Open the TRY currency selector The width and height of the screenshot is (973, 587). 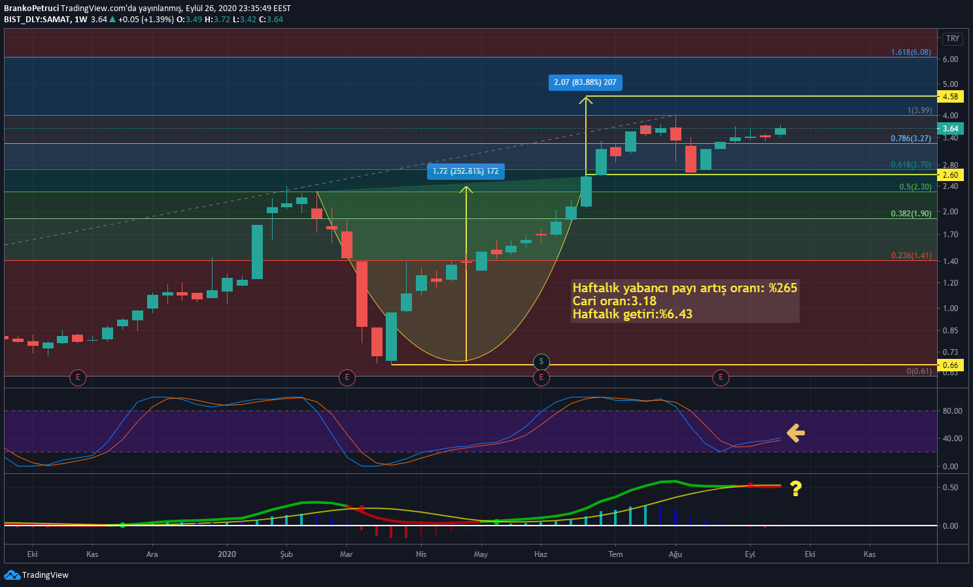tap(953, 39)
